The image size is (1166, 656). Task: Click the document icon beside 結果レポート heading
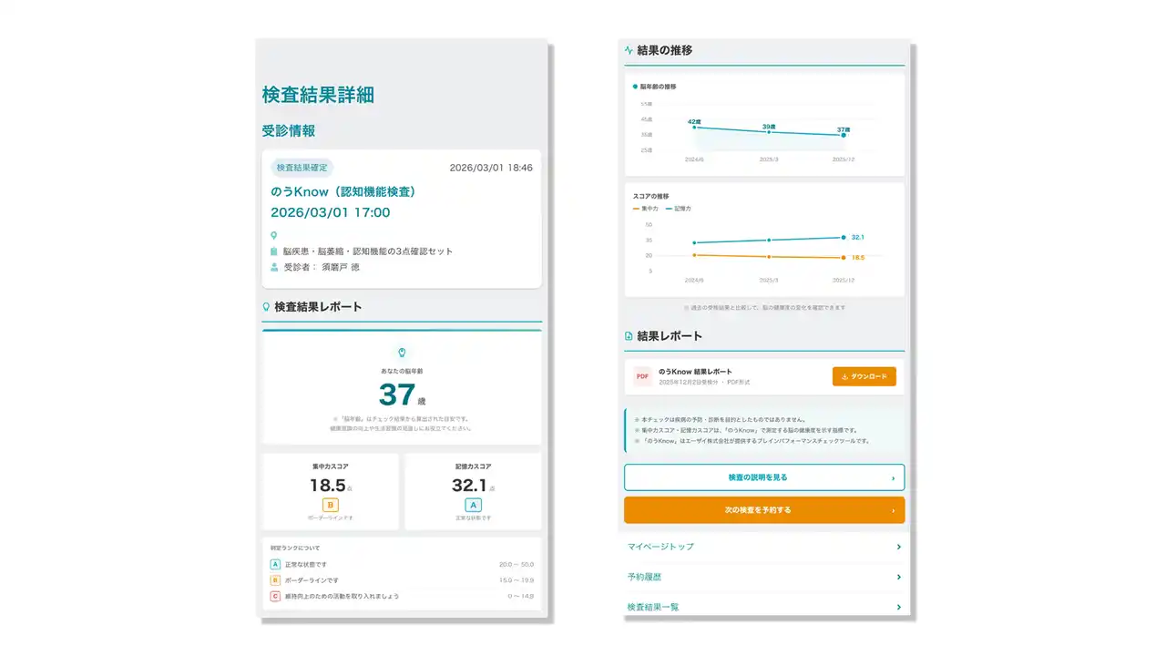pyautogui.click(x=629, y=336)
